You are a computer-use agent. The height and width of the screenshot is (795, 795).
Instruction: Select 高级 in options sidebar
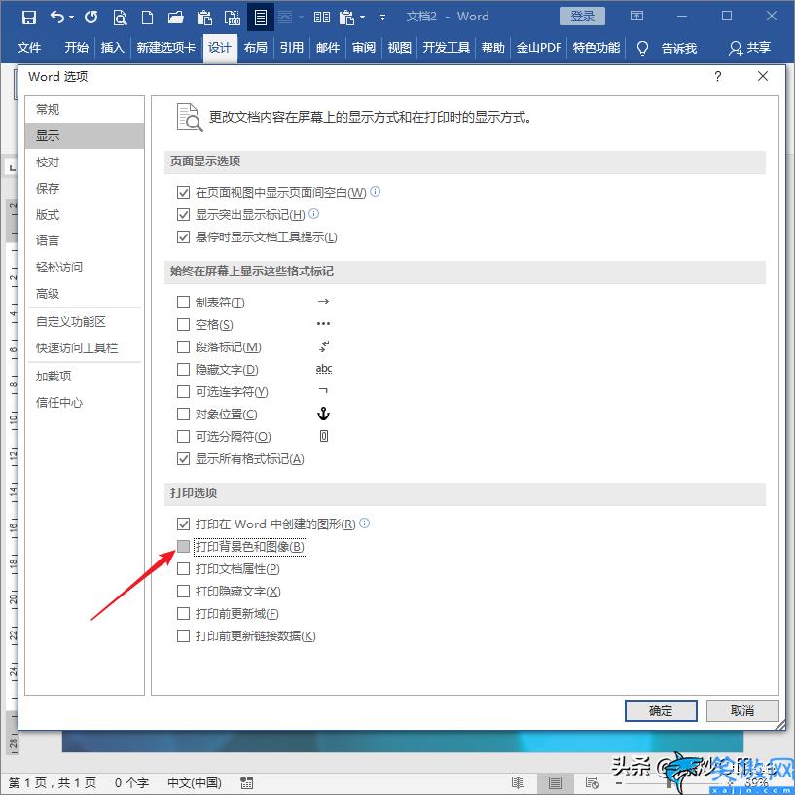85,294
